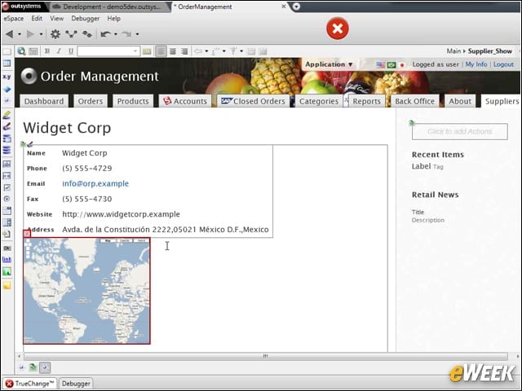Expand the Application dropdown menu
Viewport: 522px width, 391px height.
(329, 64)
